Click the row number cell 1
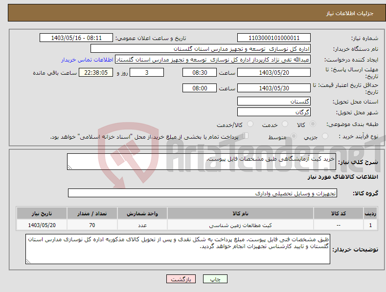 click(x=370, y=225)
